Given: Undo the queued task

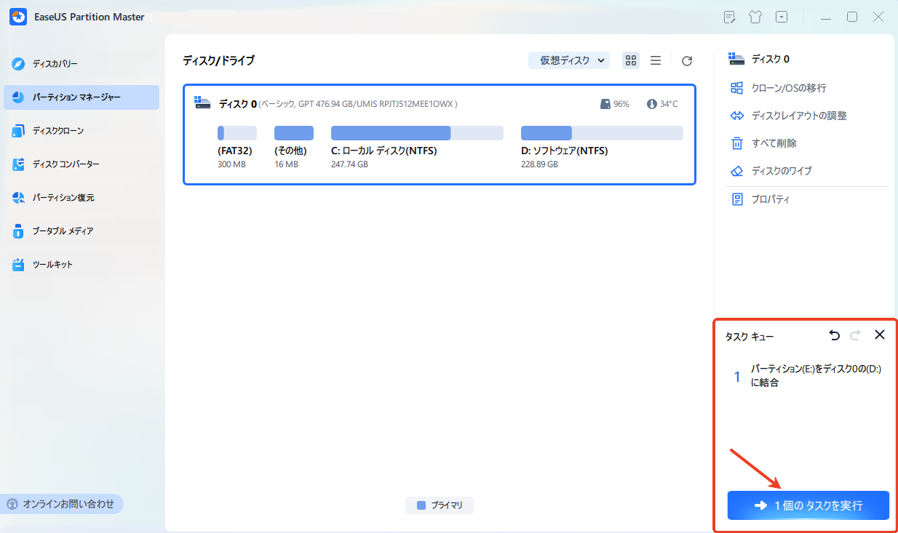Looking at the screenshot, I should 834,335.
